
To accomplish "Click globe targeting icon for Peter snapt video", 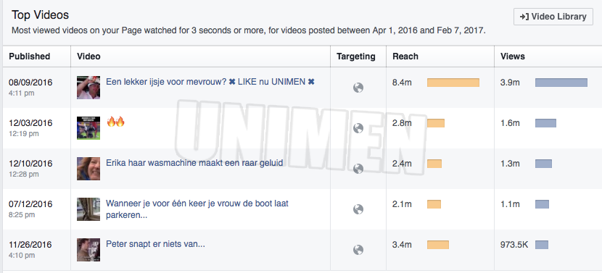I will click(358, 250).
